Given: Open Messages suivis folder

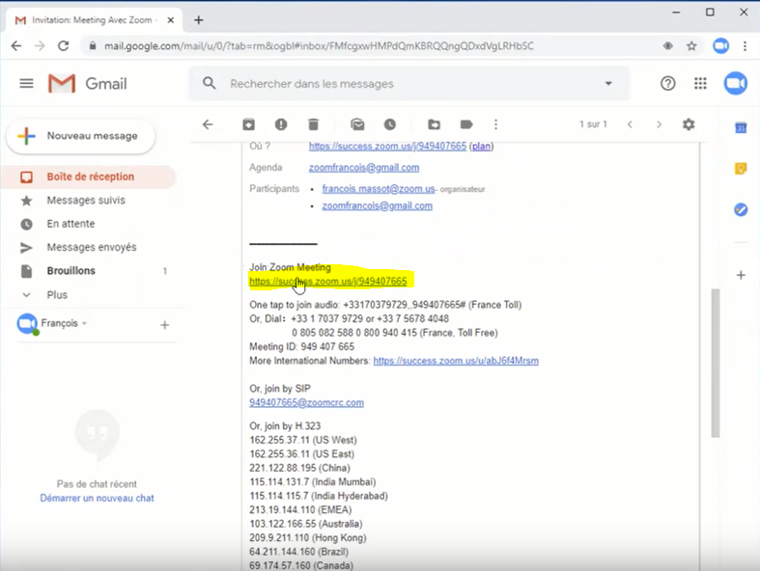Looking at the screenshot, I should (x=86, y=200).
